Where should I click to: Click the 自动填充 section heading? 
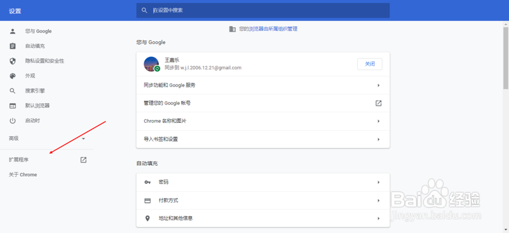click(147, 163)
